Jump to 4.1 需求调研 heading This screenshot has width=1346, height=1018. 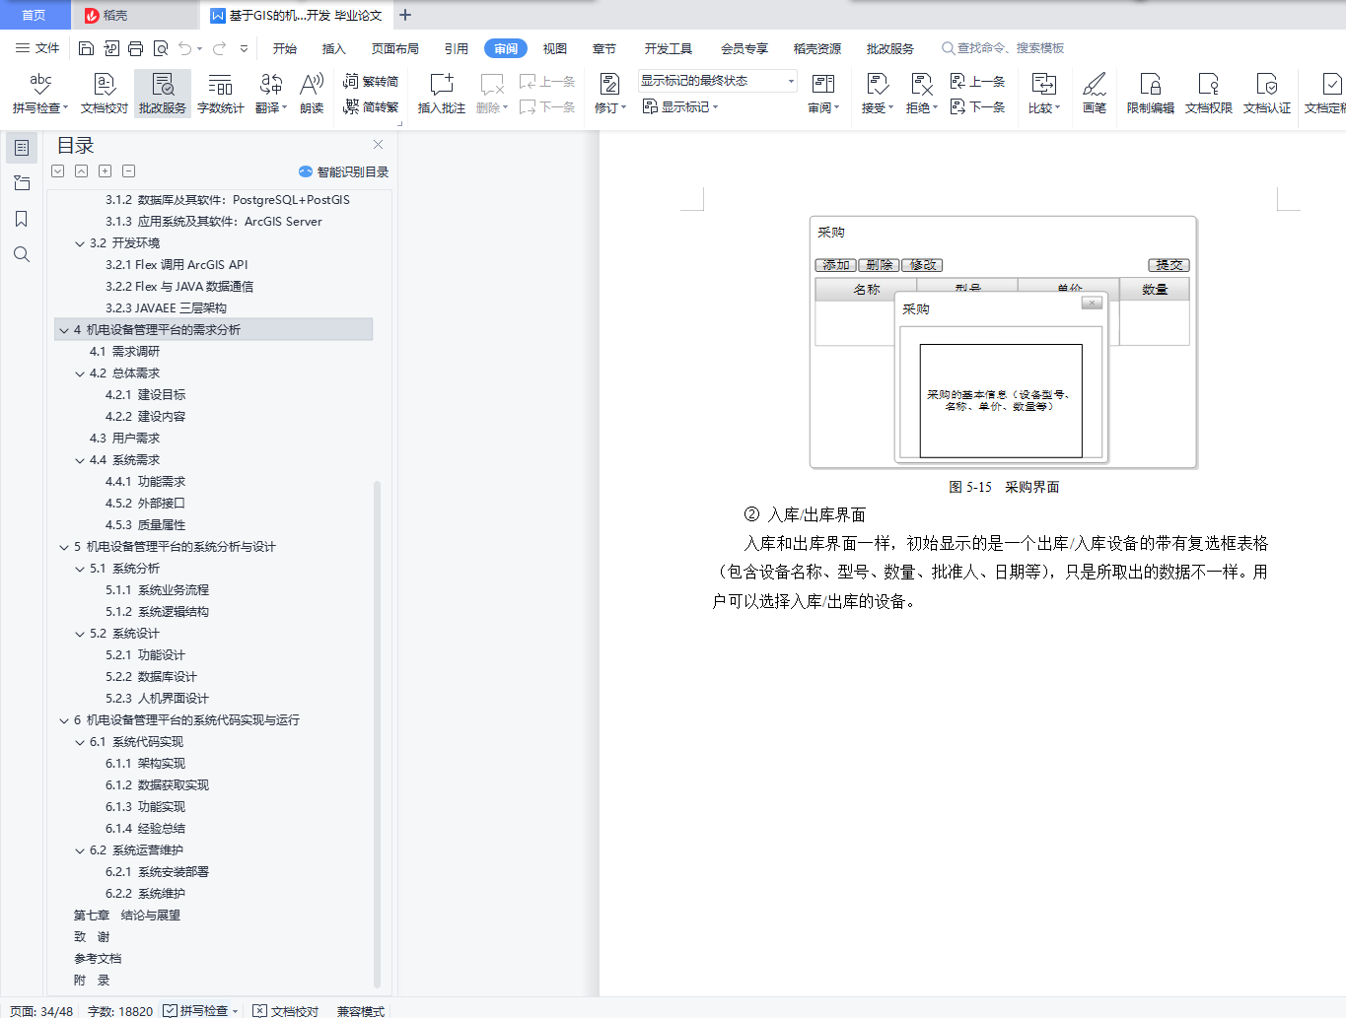(x=124, y=352)
